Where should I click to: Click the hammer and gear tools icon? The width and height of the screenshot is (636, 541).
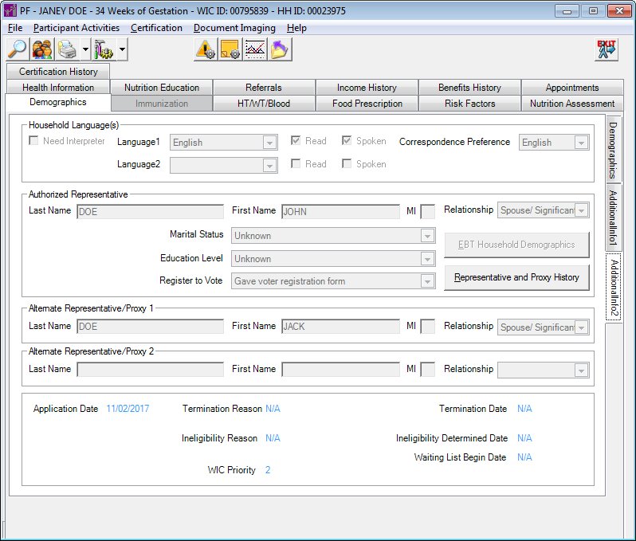[x=104, y=49]
